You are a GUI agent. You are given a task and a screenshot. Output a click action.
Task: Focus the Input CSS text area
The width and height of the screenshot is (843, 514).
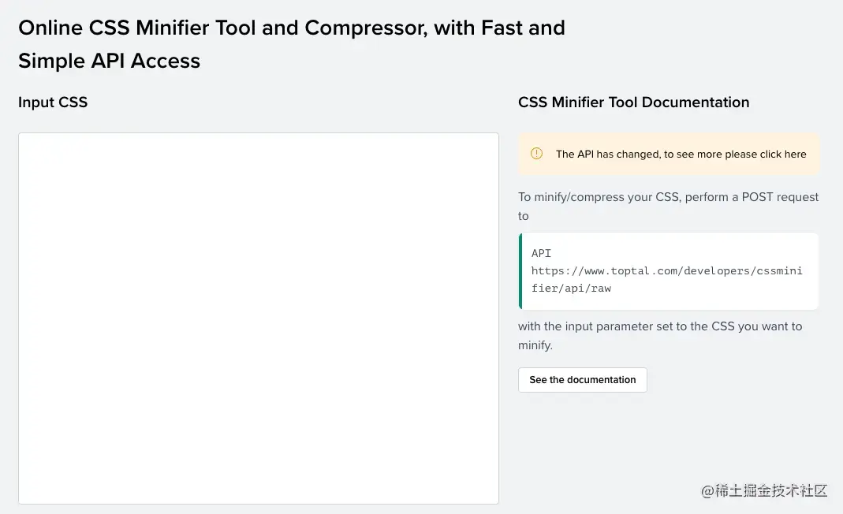point(259,318)
